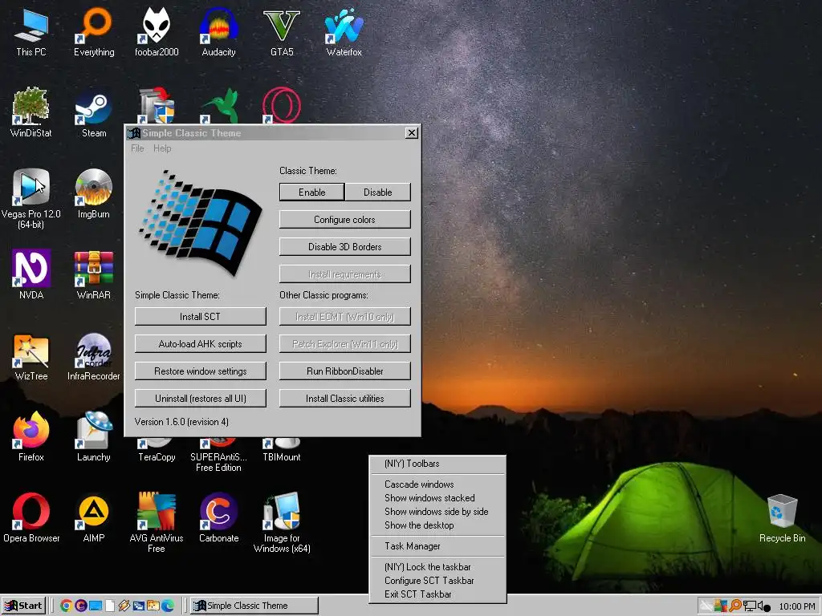Close the Simple Classic Theme window

412,133
